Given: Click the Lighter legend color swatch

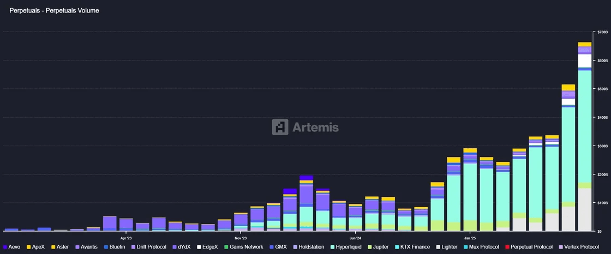Looking at the screenshot, I should click(438, 247).
